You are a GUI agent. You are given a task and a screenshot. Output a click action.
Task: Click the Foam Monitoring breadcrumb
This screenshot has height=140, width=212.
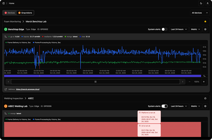coord(12,21)
